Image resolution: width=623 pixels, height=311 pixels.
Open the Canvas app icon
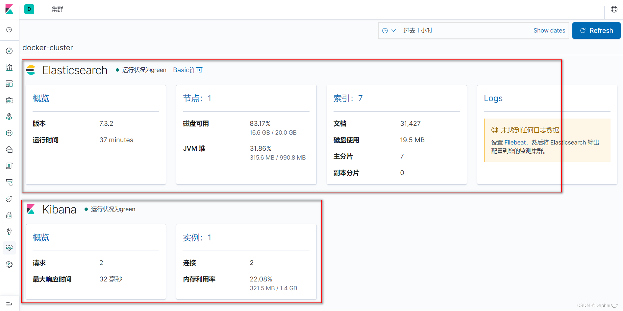pos(9,100)
